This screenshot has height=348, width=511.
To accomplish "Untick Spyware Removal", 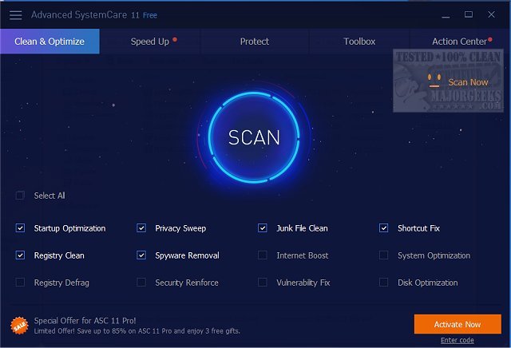I will coord(141,255).
